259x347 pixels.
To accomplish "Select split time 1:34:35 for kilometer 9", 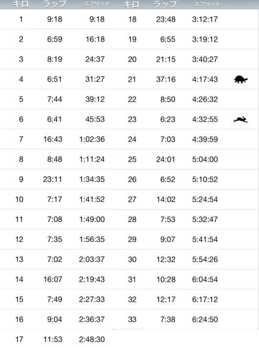I will (x=92, y=179).
